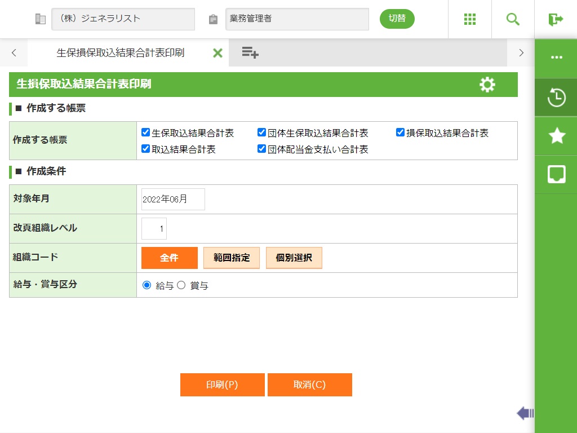577x433 pixels.
Task: Select the 賞与 radio button
Action: pos(181,285)
